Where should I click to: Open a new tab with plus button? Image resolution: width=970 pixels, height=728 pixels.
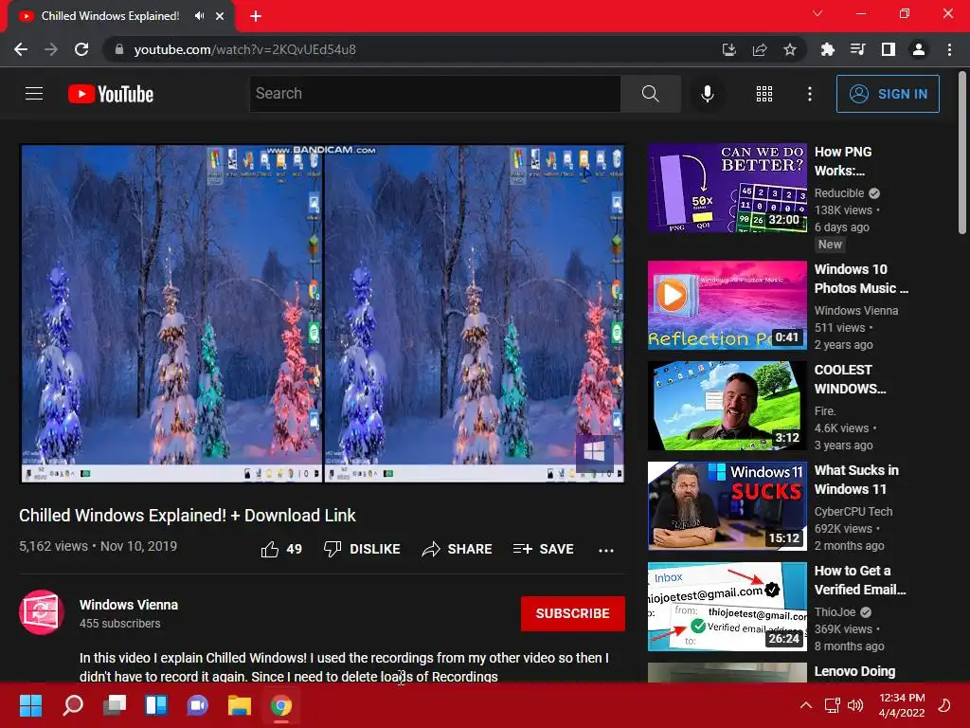coord(256,16)
